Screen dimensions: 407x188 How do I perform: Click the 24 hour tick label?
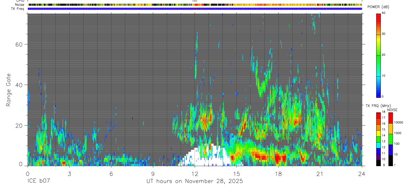coord(362,173)
